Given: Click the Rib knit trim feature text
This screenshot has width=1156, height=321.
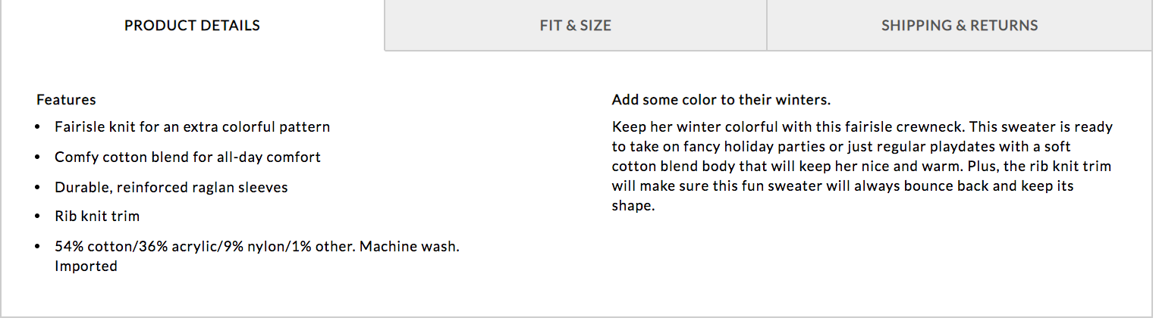Looking at the screenshot, I should 97,217.
